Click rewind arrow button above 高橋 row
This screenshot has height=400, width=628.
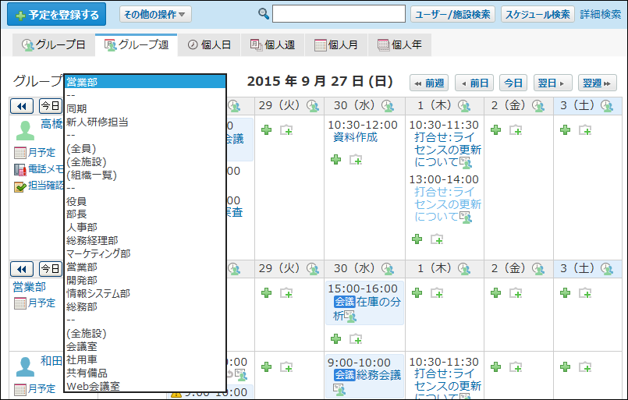[x=22, y=106]
